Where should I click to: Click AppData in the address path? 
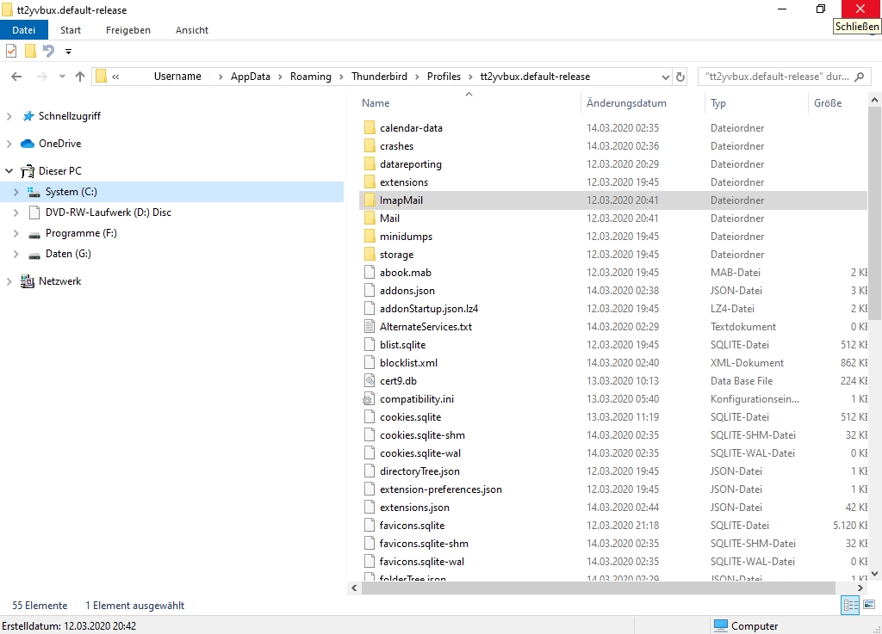251,77
